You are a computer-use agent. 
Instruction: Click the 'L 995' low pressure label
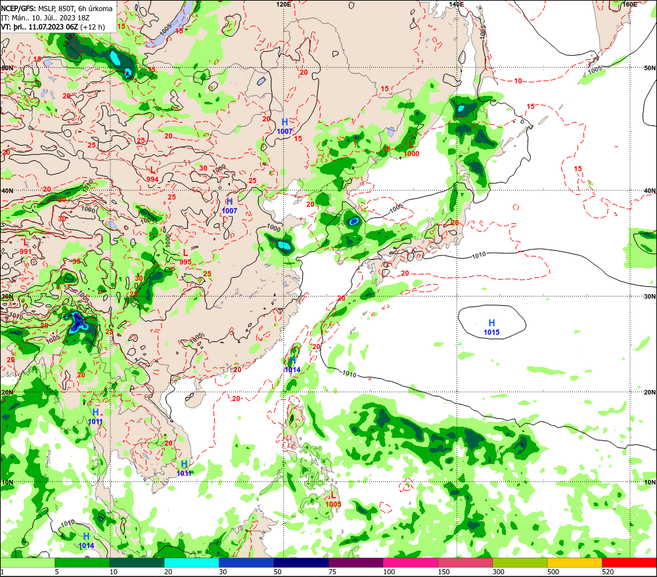click(x=185, y=257)
